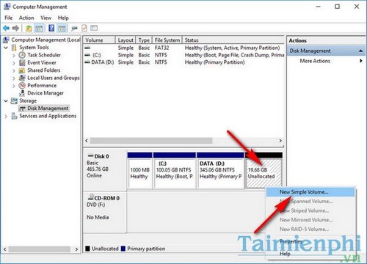Click volume list horizontal scrollbar right arrow
Image resolution: width=367 pixels, height=264 pixels.
tap(280, 141)
